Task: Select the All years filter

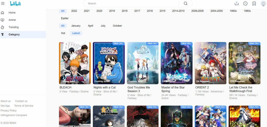Action: click(x=63, y=11)
